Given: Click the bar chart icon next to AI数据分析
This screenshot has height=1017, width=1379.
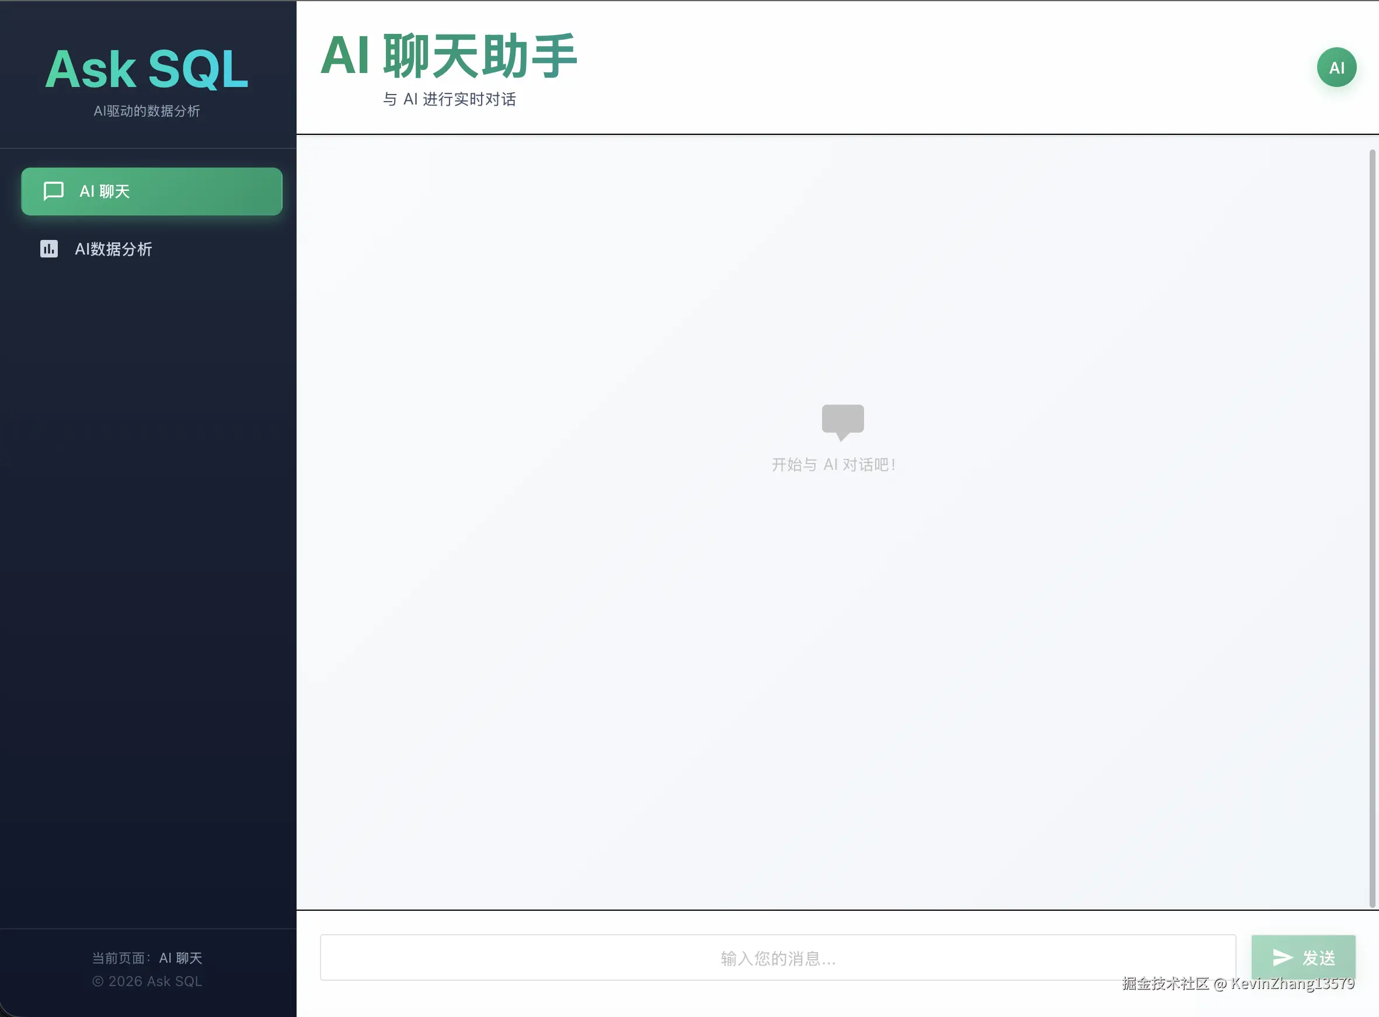Looking at the screenshot, I should coord(48,249).
